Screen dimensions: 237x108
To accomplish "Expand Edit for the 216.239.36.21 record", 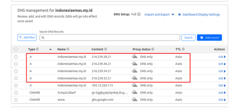I will pyautogui.click(x=222, y=64).
